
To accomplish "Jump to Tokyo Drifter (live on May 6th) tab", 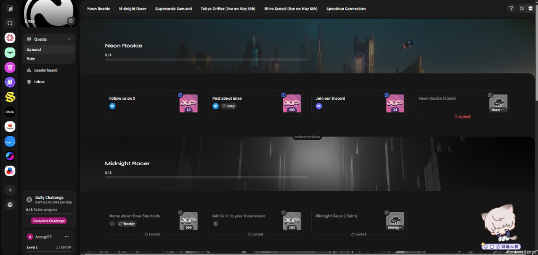I will [x=228, y=9].
